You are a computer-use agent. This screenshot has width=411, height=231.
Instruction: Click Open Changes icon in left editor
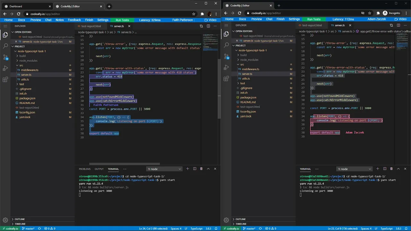[201, 26]
